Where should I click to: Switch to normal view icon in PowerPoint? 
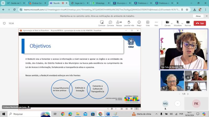[121, 109]
